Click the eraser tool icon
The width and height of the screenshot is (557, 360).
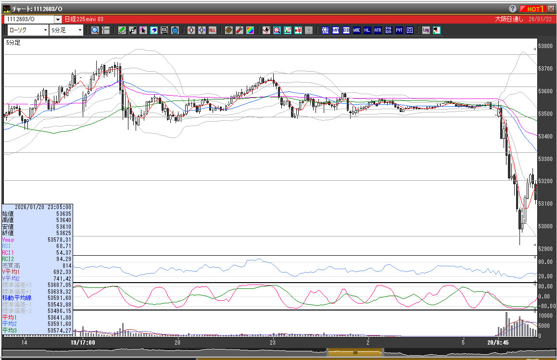153,30
